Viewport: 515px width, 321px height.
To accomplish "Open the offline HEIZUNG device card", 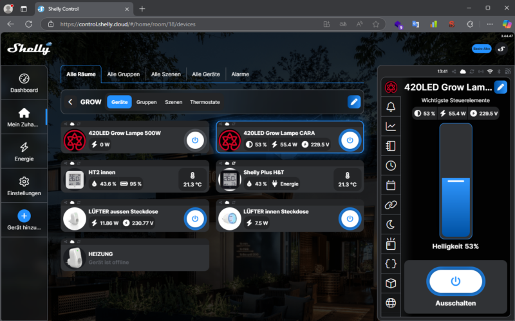I will click(x=135, y=257).
